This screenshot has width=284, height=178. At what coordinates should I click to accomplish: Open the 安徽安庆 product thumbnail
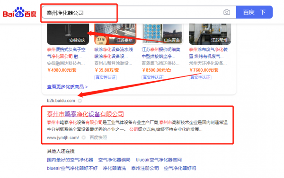(x=68, y=34)
